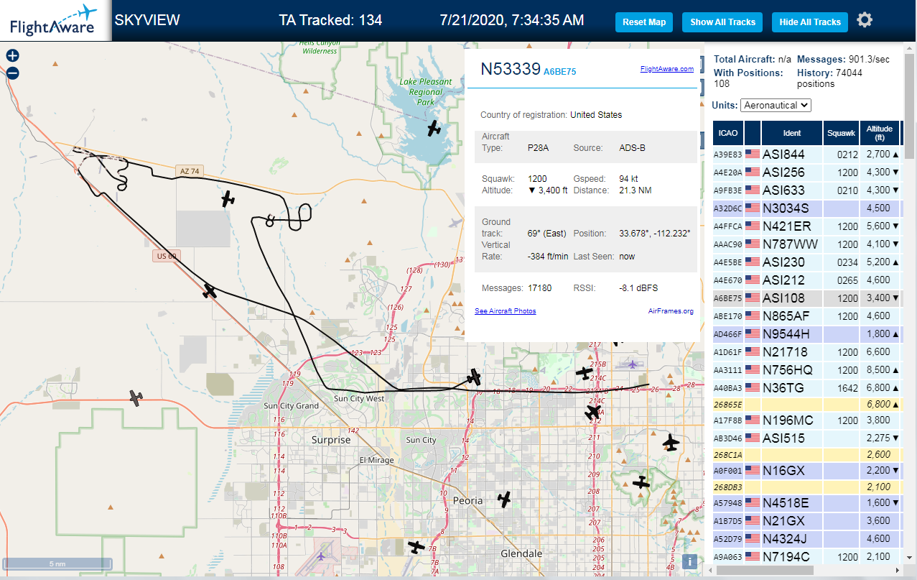The image size is (917, 580).
Task: Click the map info 'i' button
Action: point(689,562)
